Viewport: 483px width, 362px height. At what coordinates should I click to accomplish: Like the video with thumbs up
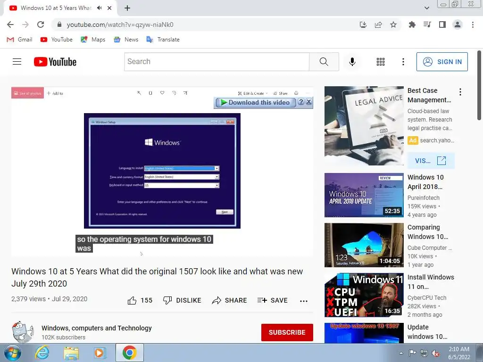click(x=140, y=300)
